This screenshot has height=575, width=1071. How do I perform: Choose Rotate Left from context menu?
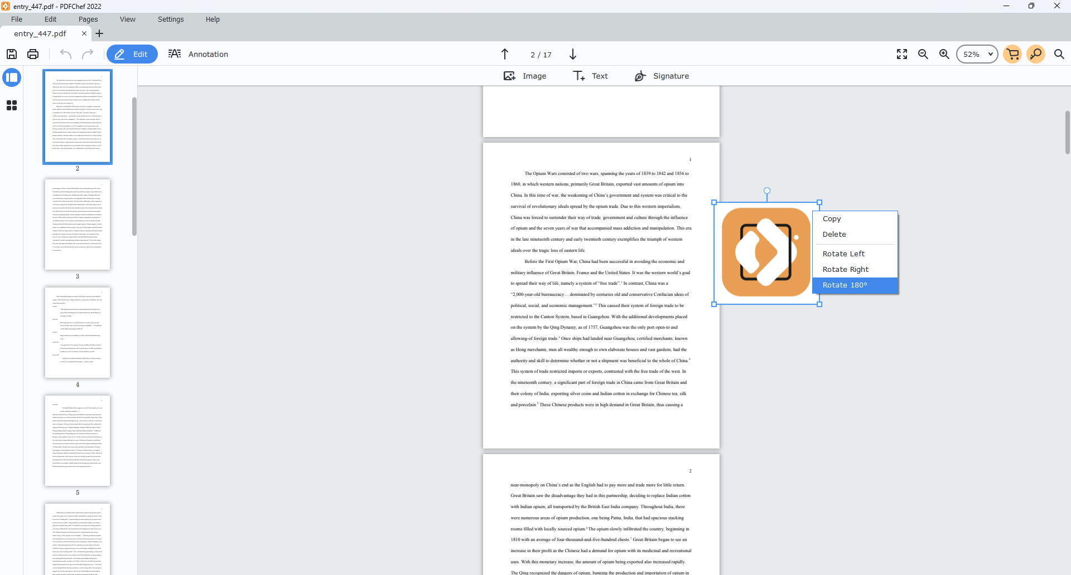pyautogui.click(x=855, y=254)
